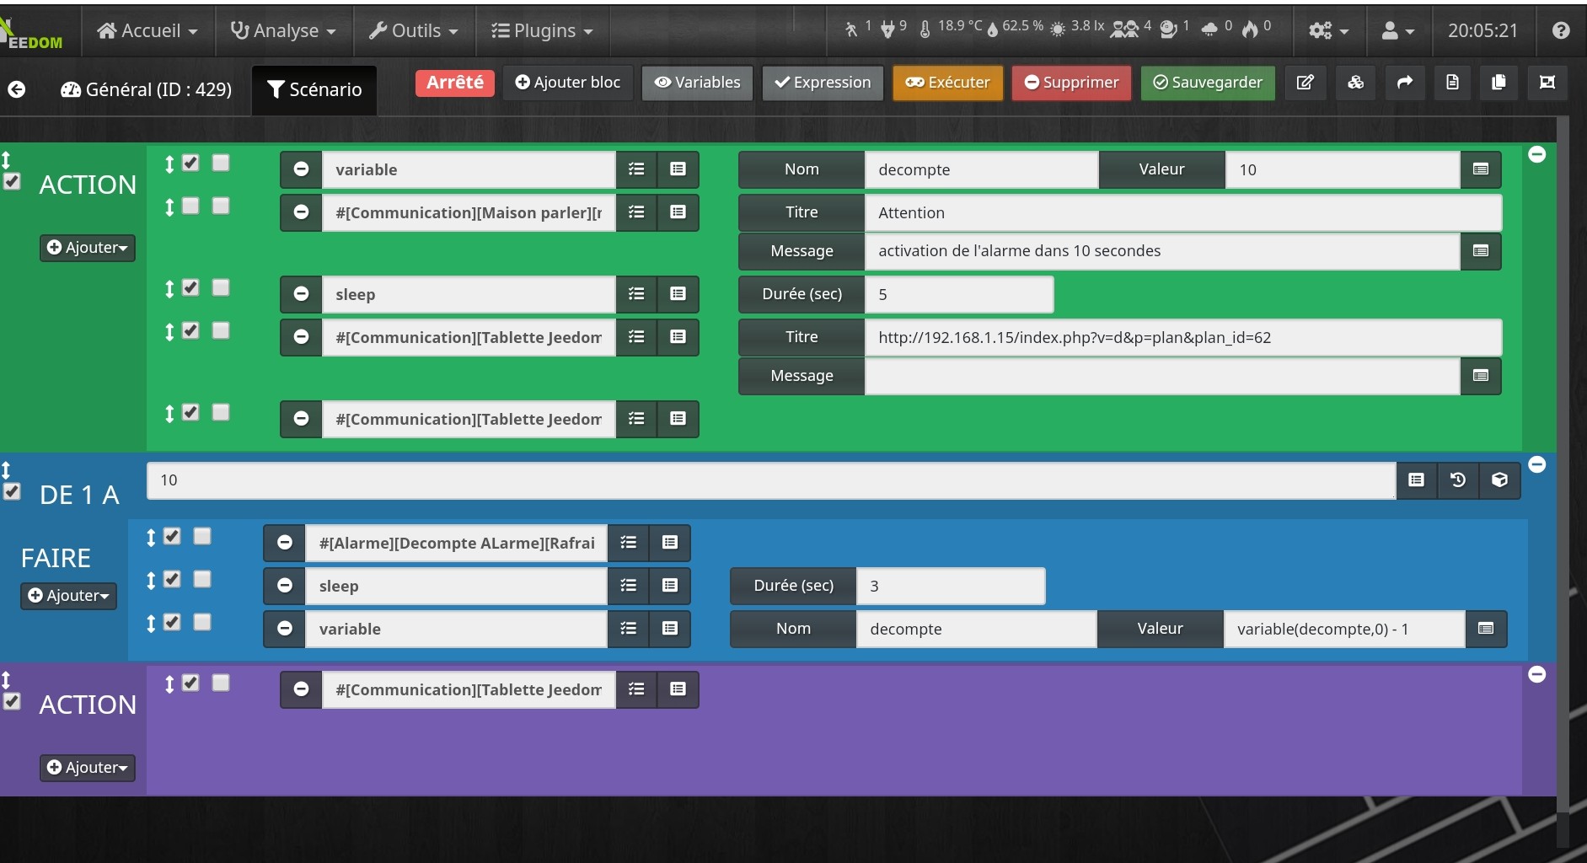Collapse the blue DE 1 A block

[x=1537, y=464]
